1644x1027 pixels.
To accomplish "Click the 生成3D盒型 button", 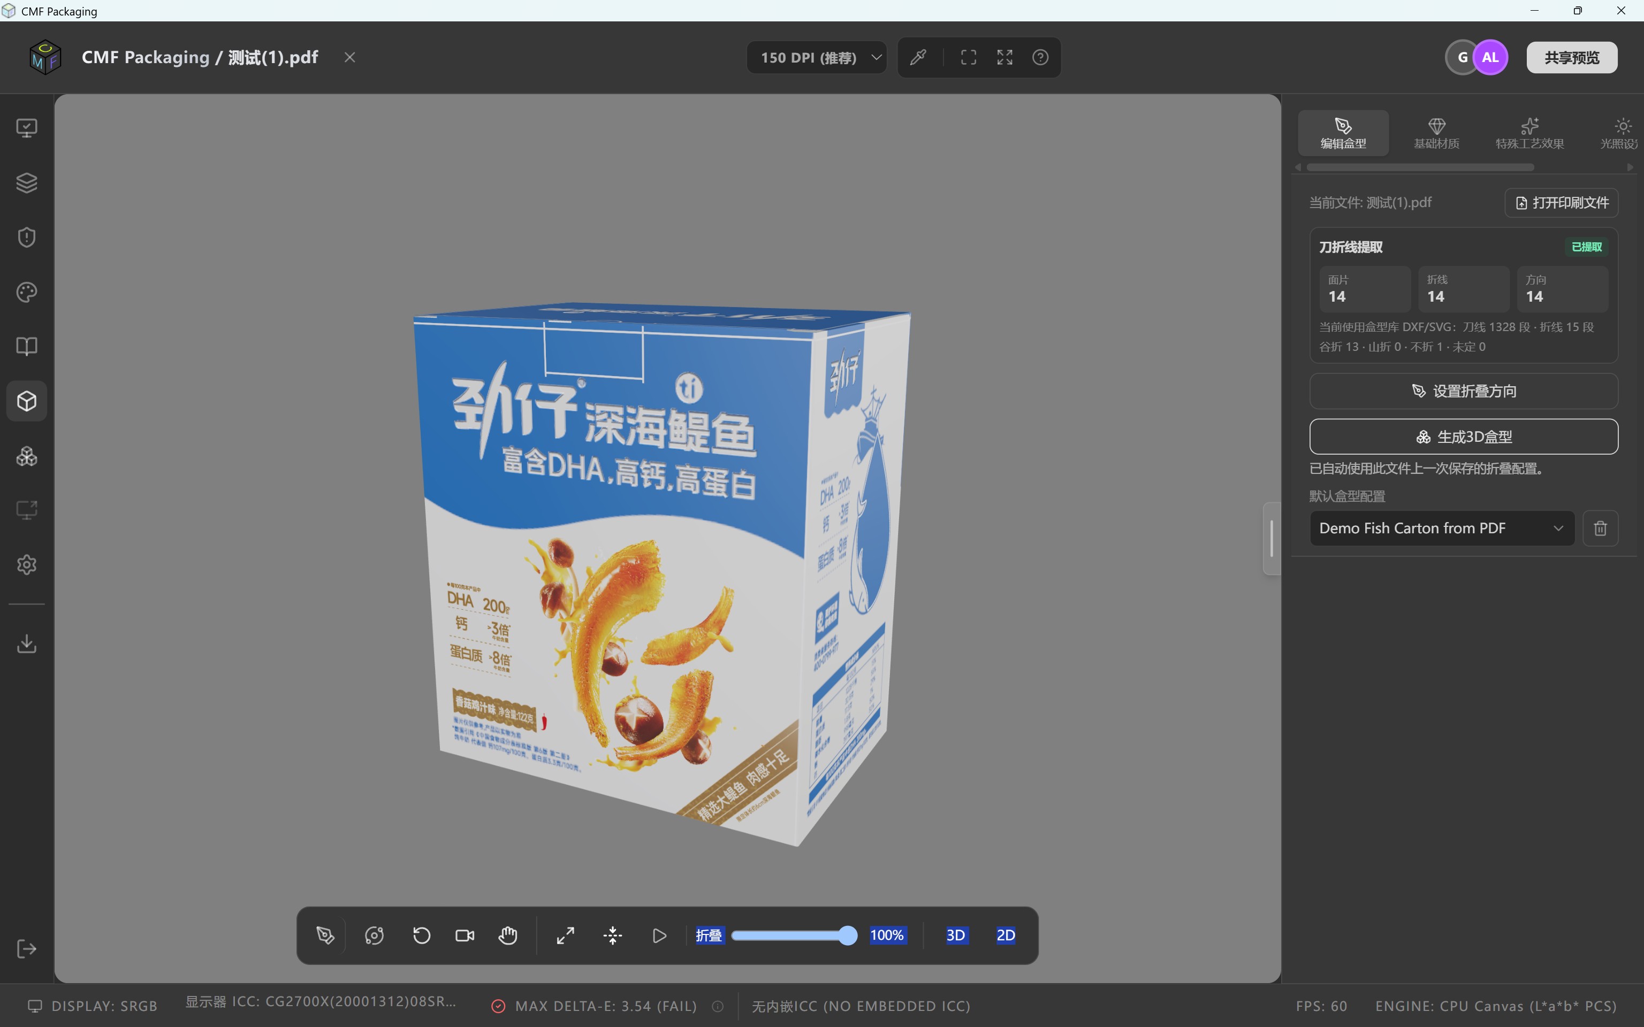I will point(1463,437).
